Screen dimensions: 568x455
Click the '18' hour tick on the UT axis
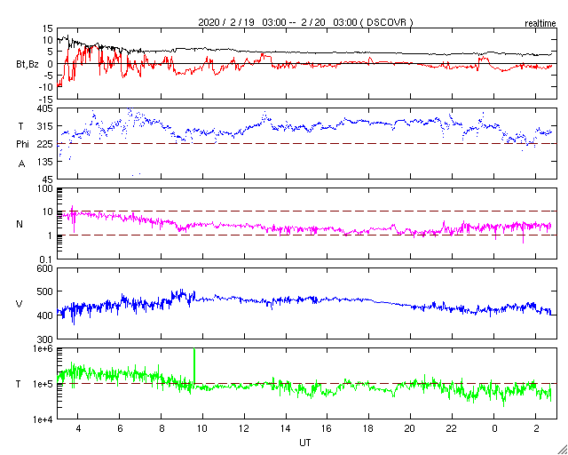click(x=369, y=428)
